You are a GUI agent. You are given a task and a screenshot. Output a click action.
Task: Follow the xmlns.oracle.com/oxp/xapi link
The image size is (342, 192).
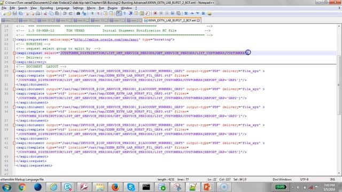(106, 39)
